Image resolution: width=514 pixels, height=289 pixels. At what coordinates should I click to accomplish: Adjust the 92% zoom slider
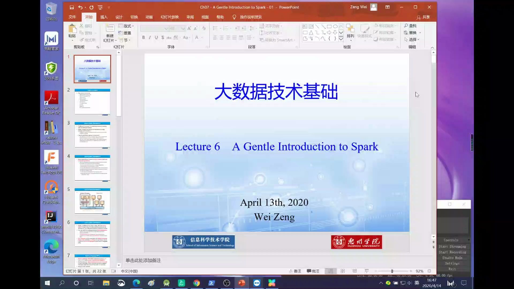click(x=393, y=271)
